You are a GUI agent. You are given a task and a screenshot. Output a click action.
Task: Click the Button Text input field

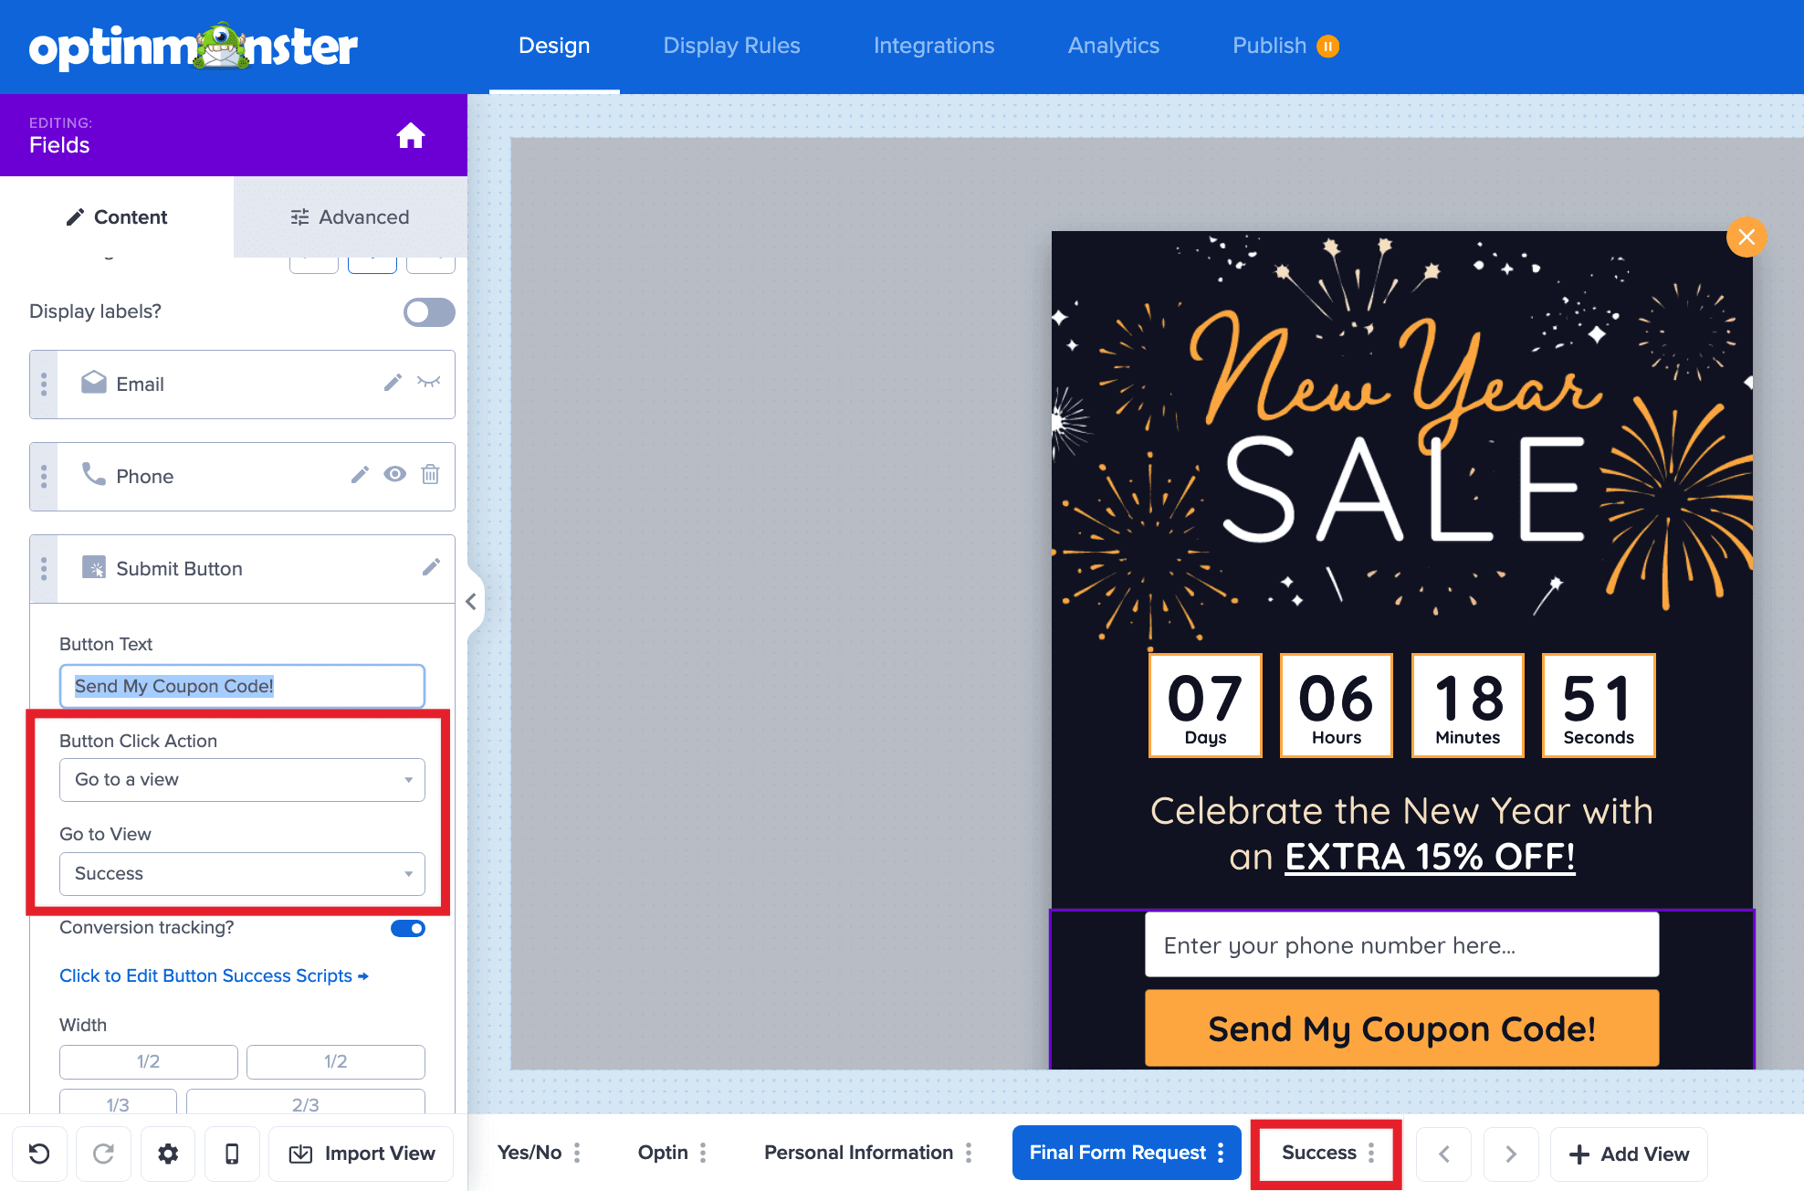pos(241,686)
